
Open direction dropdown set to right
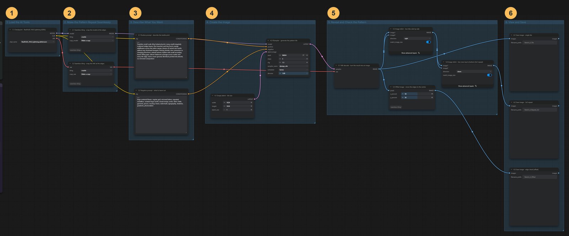click(417, 38)
